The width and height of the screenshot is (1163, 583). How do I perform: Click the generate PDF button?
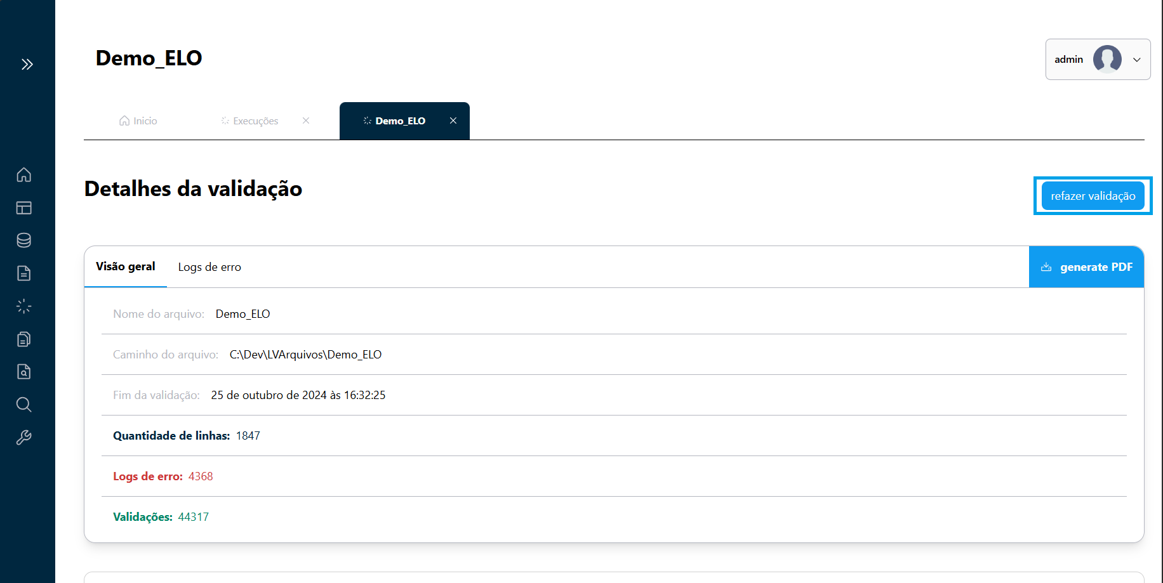[1086, 267]
